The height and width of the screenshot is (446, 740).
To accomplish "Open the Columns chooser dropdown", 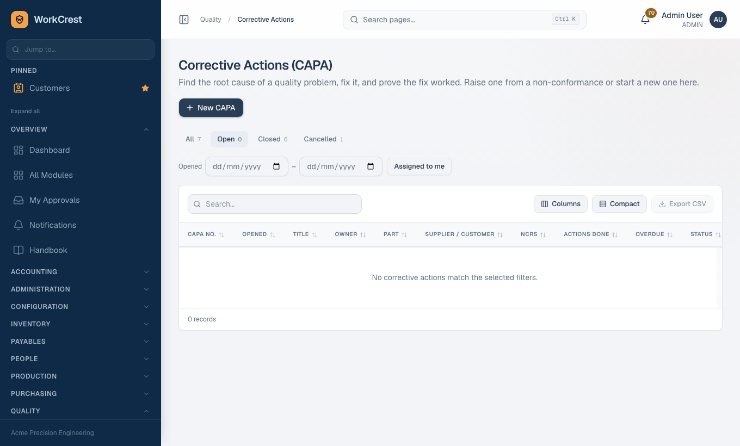I will point(560,204).
